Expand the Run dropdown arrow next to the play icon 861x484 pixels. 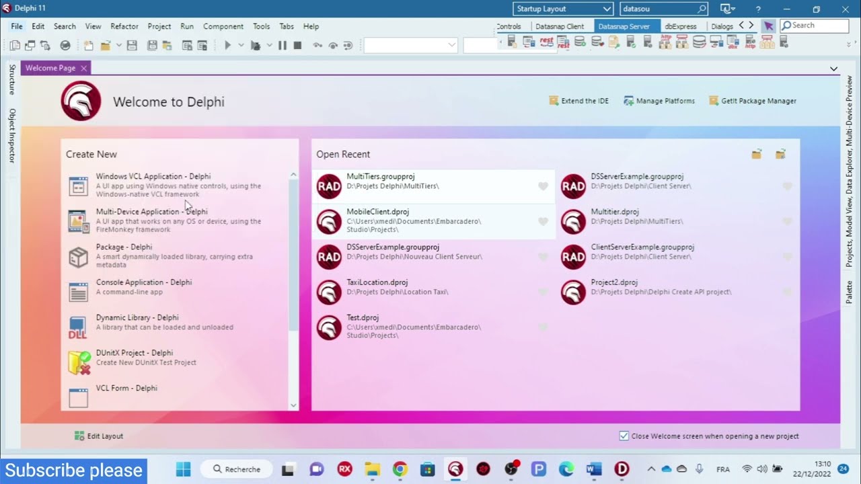pyautogui.click(x=241, y=46)
